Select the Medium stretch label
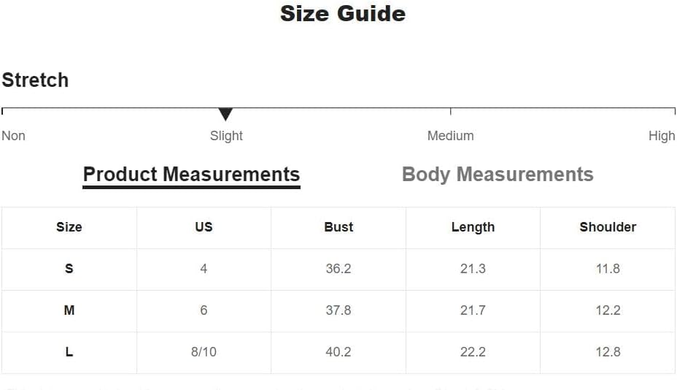Screen dimensions: 677x390 (x=450, y=136)
